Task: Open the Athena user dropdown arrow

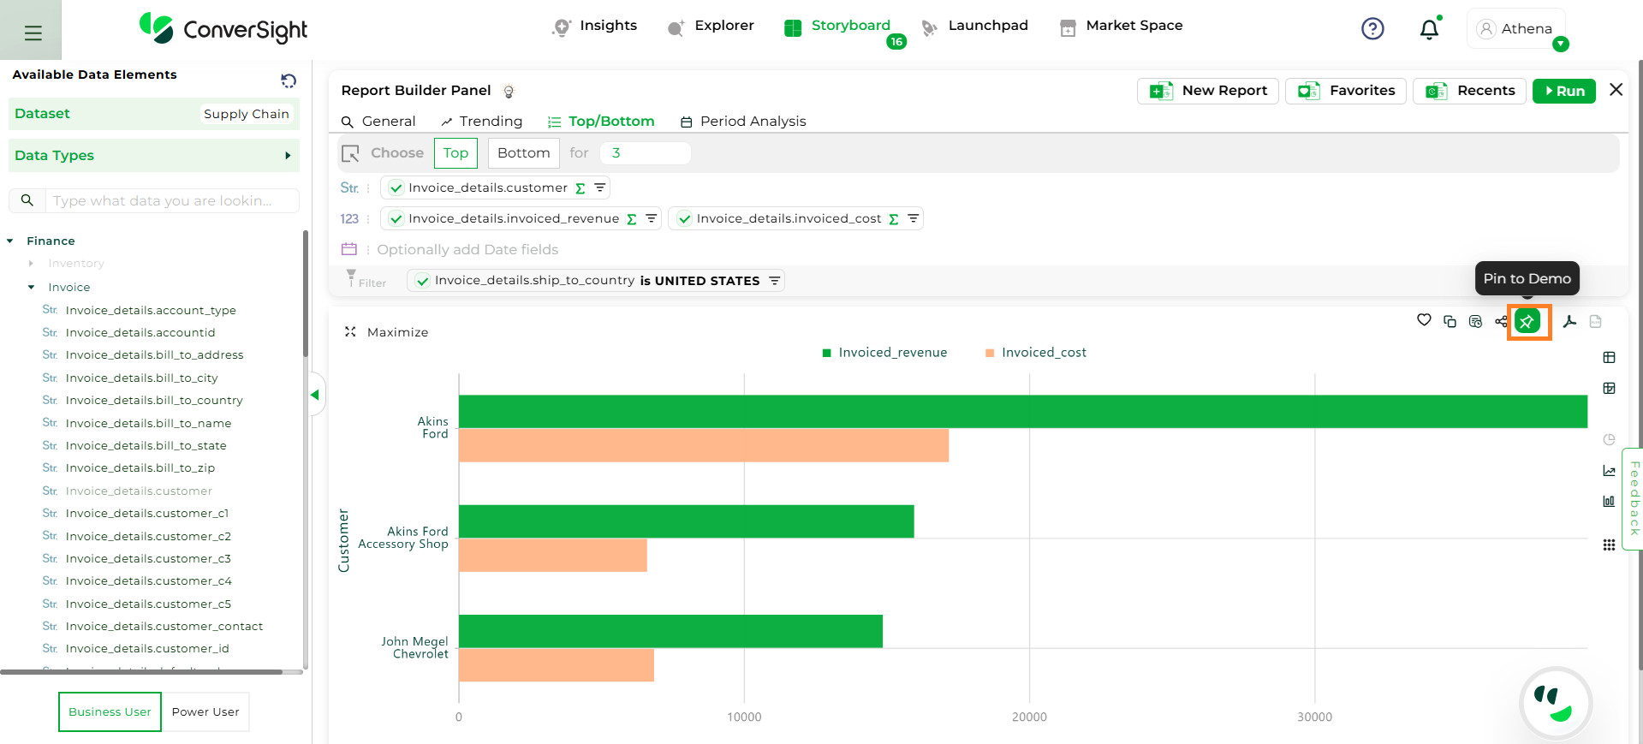Action: tap(1560, 45)
